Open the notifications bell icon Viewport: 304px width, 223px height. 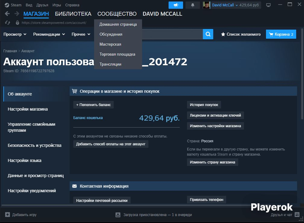click(192, 5)
